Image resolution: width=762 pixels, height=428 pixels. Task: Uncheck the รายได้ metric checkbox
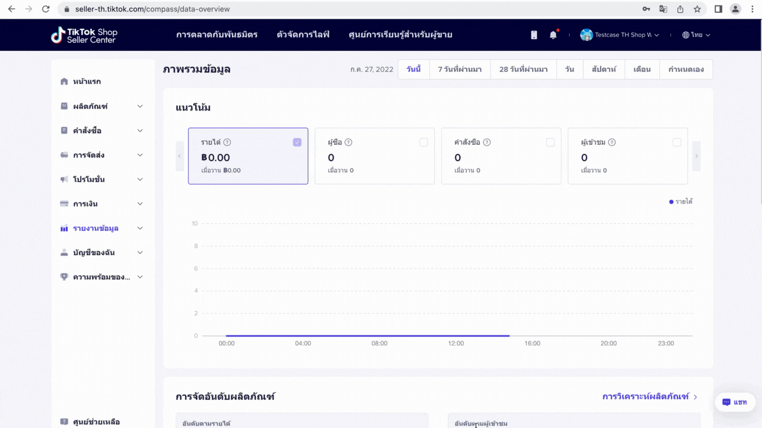coord(297,142)
